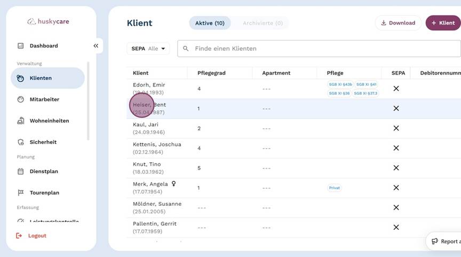The width and height of the screenshot is (461, 257).
Task: Click SEPA X mark for Edorh, Emir
Action: pyautogui.click(x=396, y=89)
